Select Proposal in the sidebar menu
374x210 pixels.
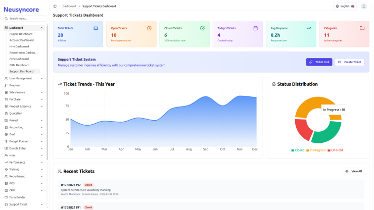15,85
